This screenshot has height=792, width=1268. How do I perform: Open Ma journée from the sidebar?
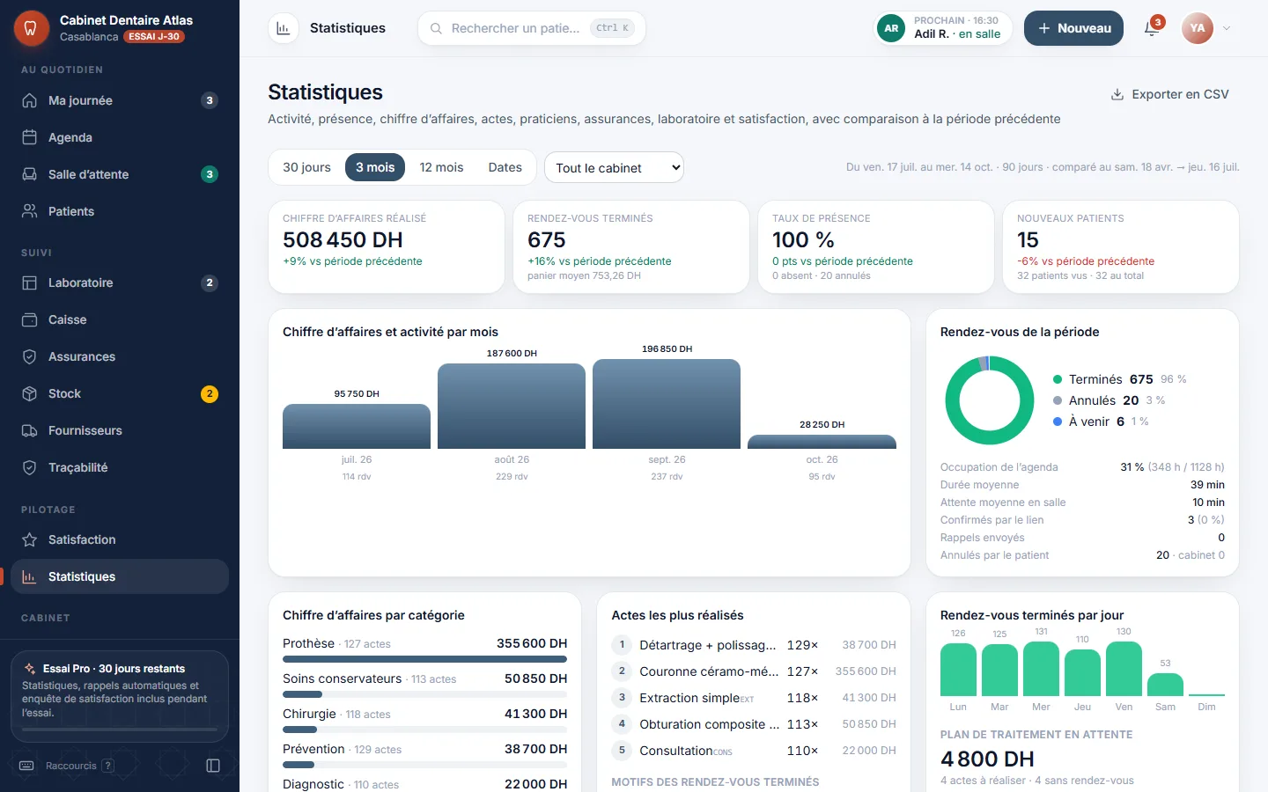[120, 100]
